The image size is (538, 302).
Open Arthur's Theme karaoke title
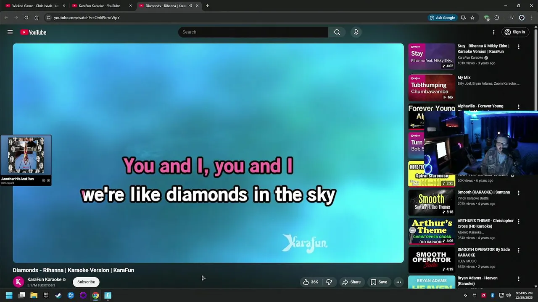click(x=485, y=224)
